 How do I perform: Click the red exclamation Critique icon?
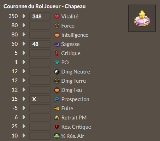[57, 53]
